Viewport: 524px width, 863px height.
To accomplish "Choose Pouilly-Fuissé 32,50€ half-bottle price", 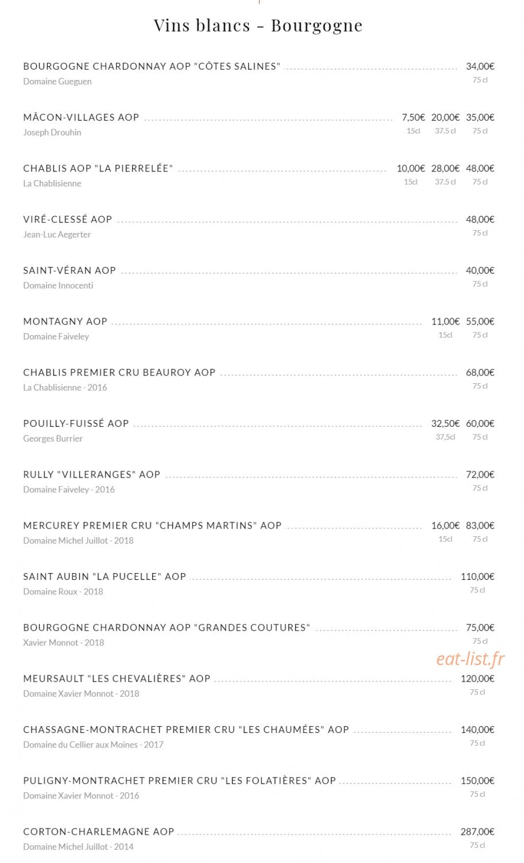I will pyautogui.click(x=445, y=423).
